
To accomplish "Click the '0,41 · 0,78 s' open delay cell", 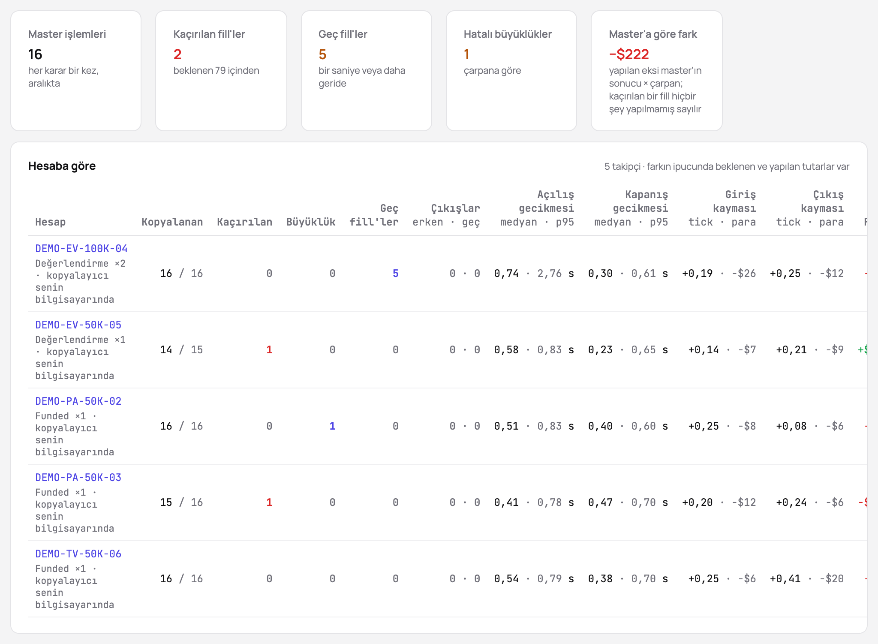I will coord(534,503).
